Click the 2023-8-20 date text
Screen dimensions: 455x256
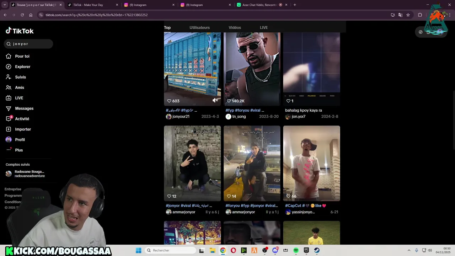click(x=269, y=117)
